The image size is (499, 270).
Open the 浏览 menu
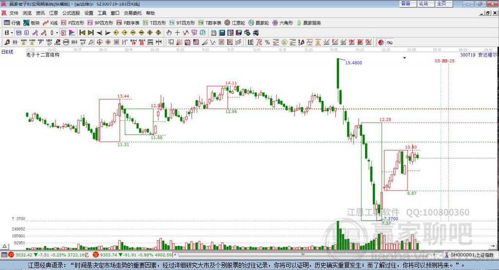point(27,13)
